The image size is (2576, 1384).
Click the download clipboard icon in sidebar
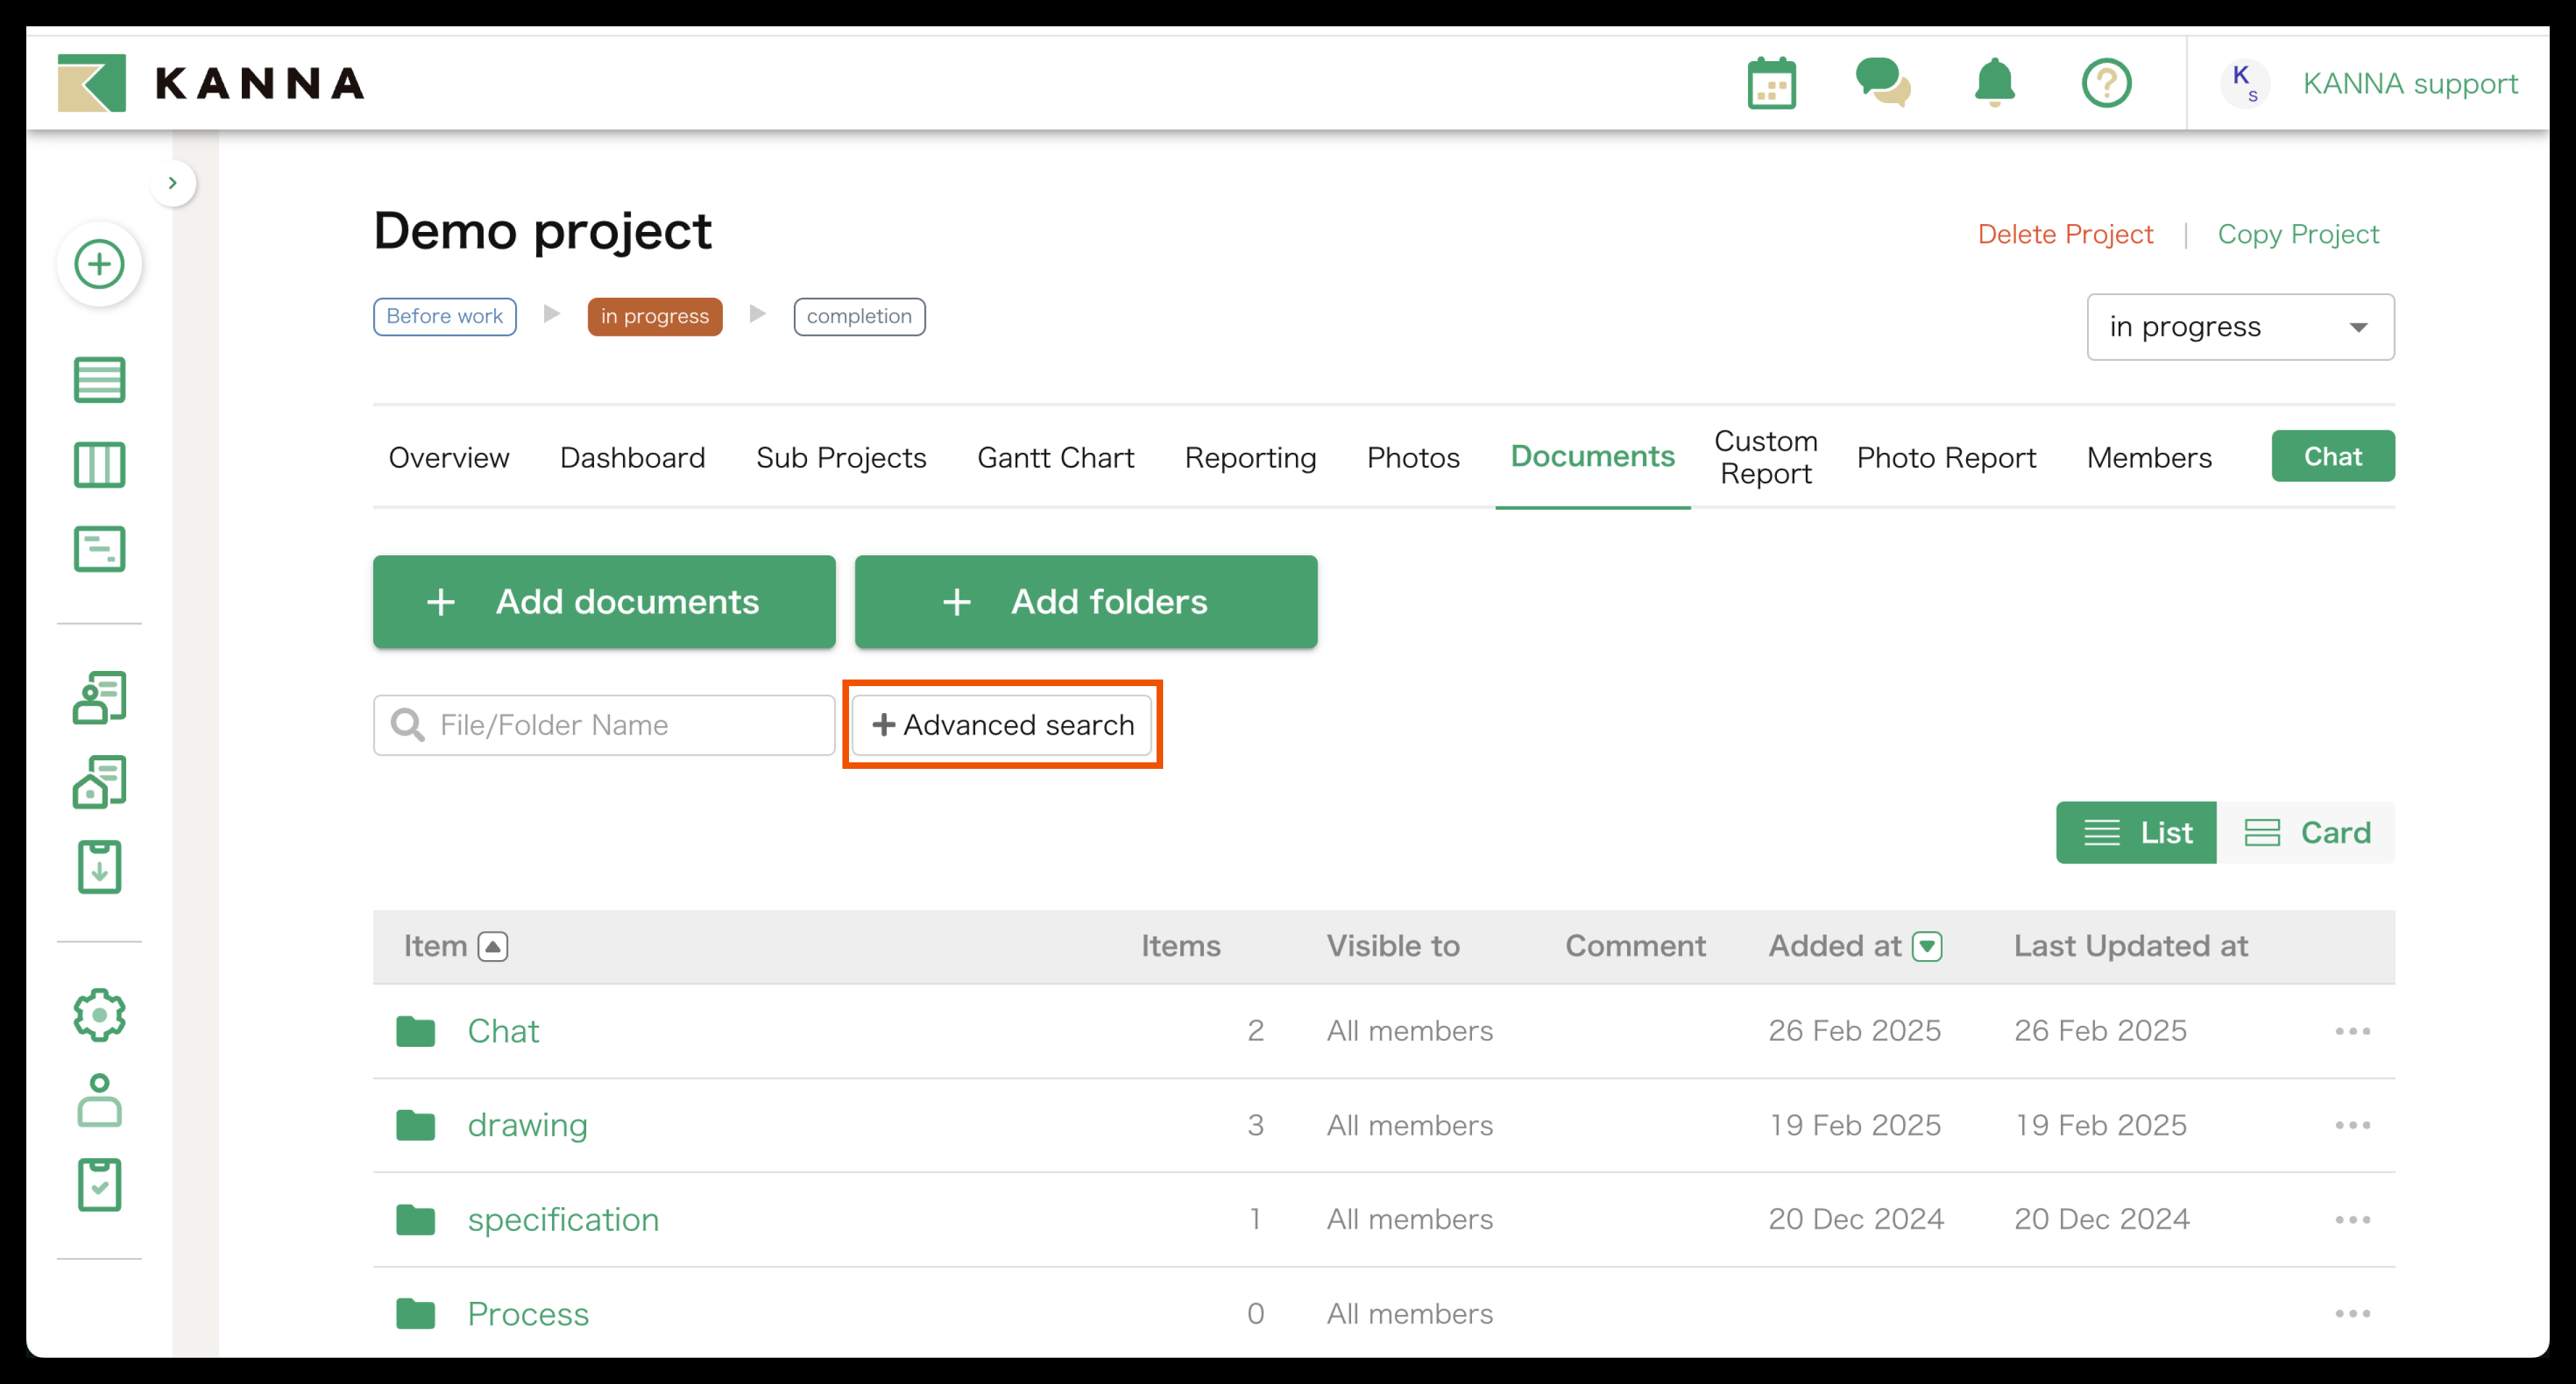pyautogui.click(x=99, y=866)
